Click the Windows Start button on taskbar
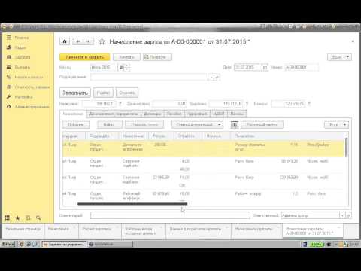Image resolution: width=361 pixels, height=271 pixels. click(x=8, y=244)
